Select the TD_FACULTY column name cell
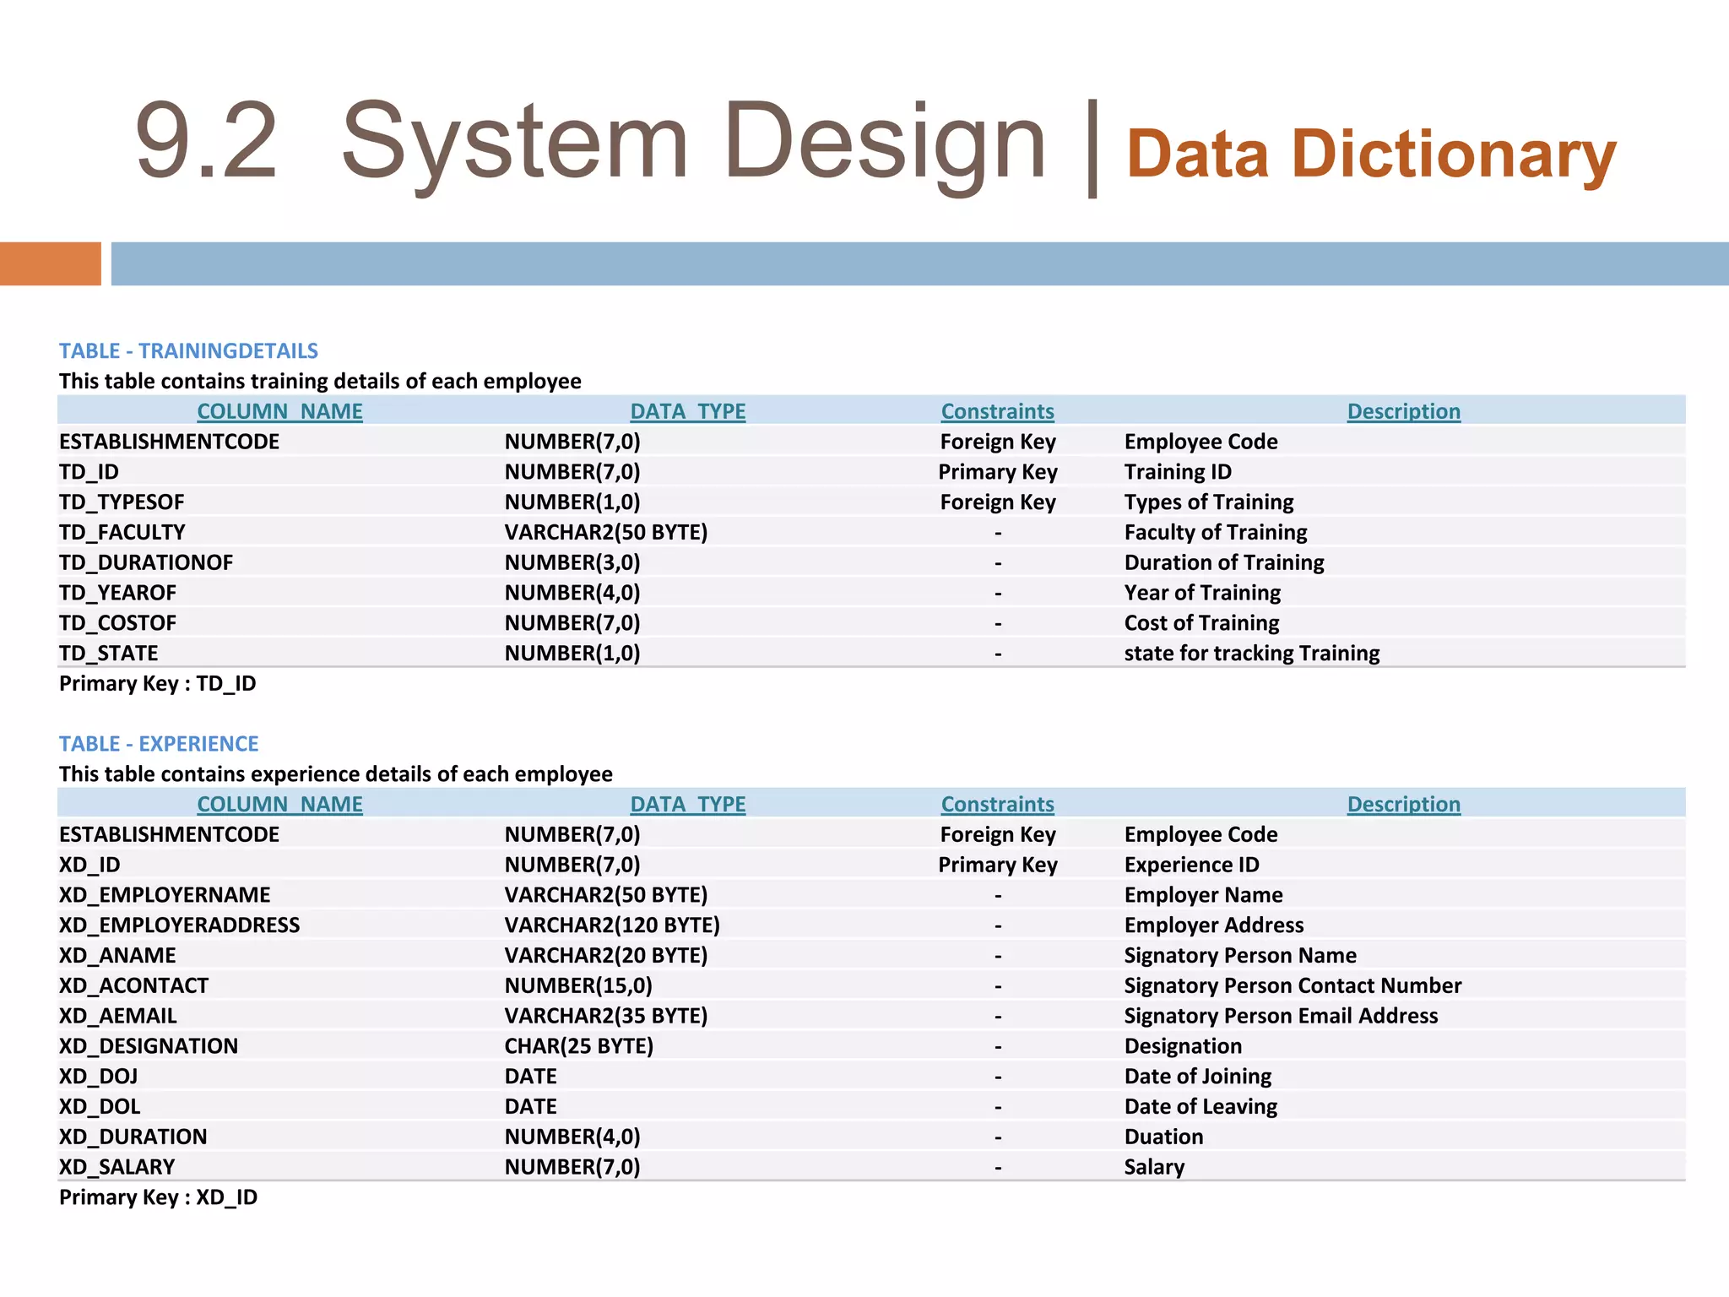 (122, 533)
